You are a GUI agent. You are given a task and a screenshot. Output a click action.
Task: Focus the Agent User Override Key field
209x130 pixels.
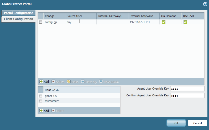pos(187,89)
